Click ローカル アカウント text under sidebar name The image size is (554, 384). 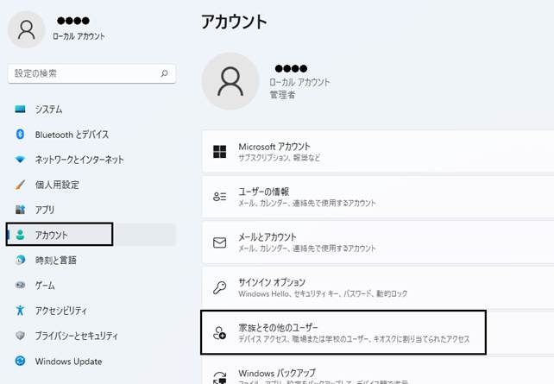79,36
